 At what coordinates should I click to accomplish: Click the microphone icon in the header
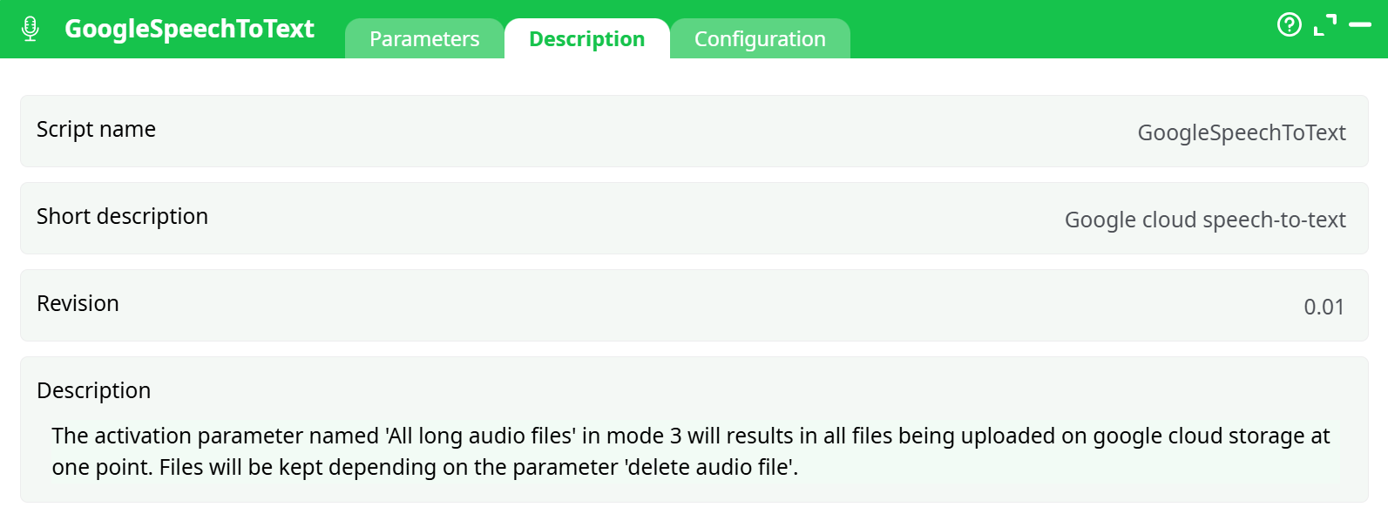coord(30,27)
